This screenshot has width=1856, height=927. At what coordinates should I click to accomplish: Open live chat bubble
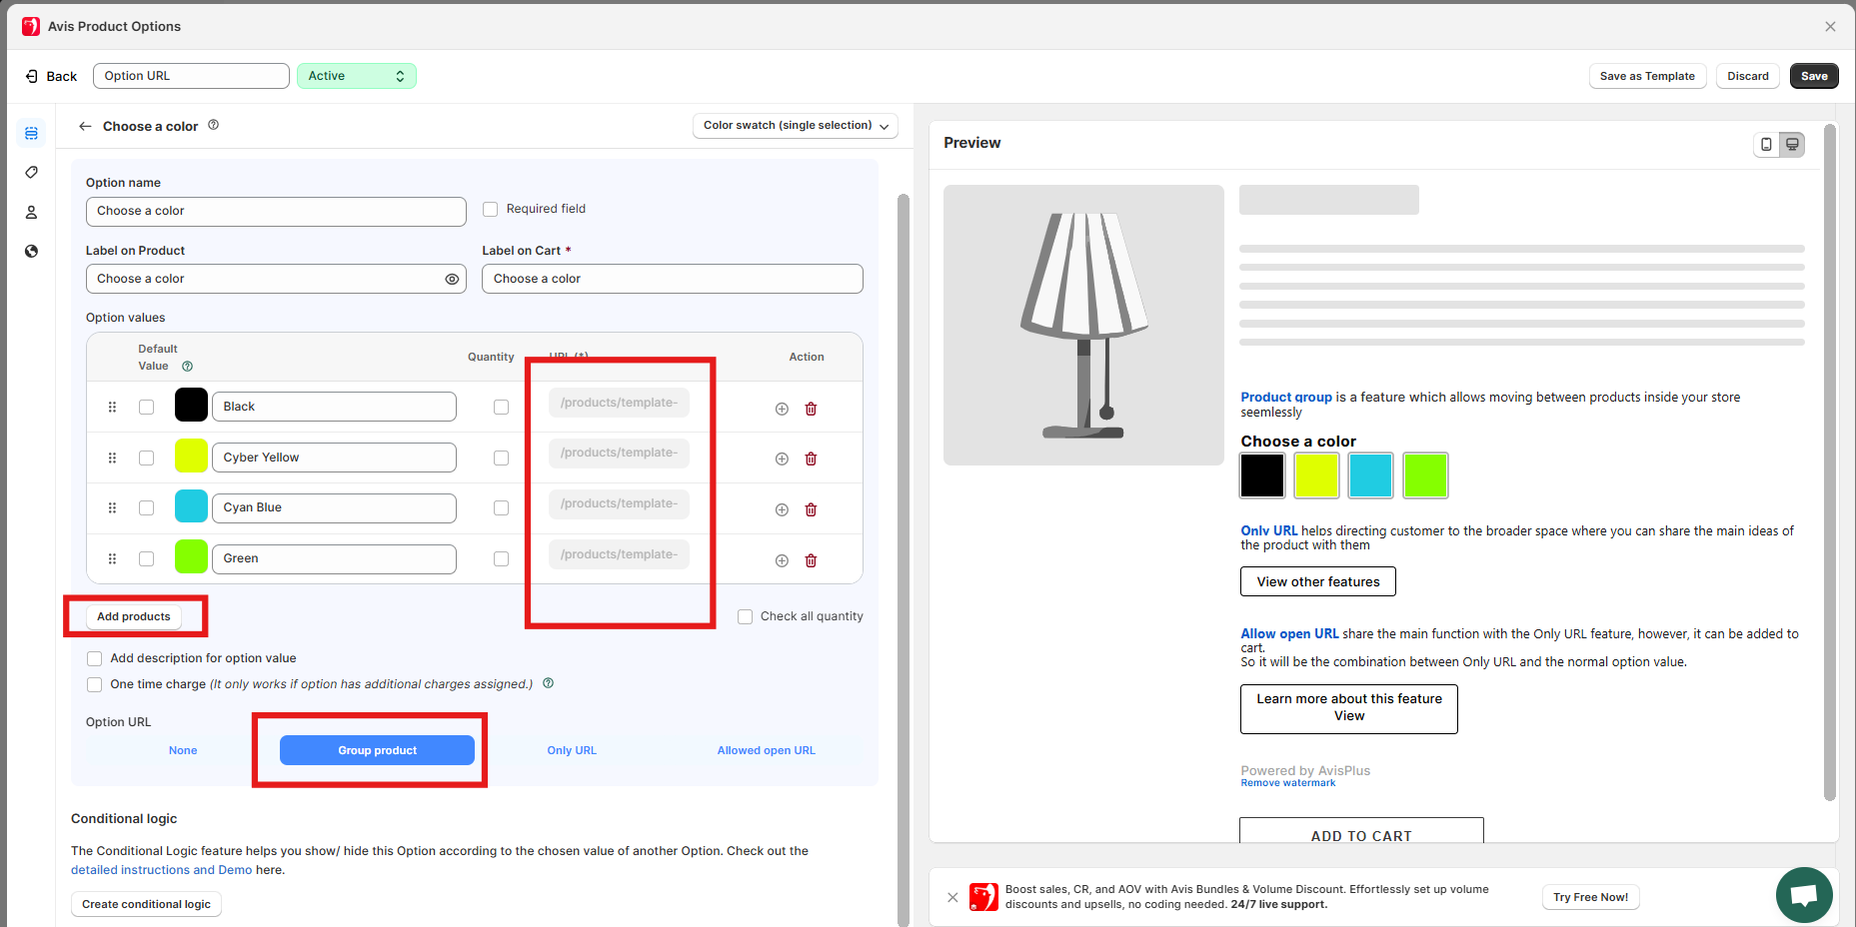(1803, 894)
